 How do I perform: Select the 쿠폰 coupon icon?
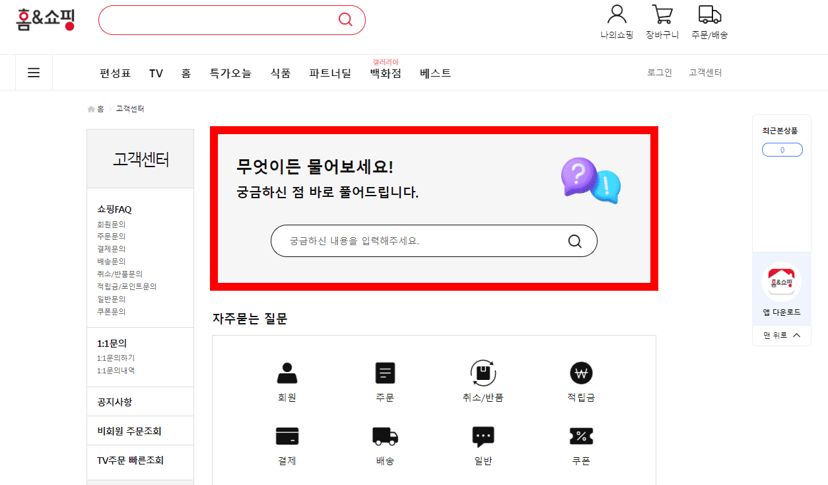580,436
